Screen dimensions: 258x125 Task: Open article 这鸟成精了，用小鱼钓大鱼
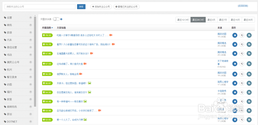(x=70, y=64)
